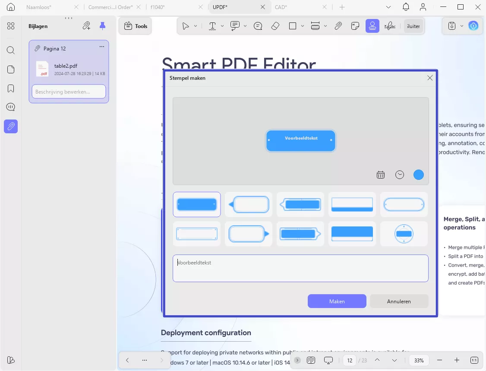
Task: Select the sticky note bubble tool
Action: point(258,26)
